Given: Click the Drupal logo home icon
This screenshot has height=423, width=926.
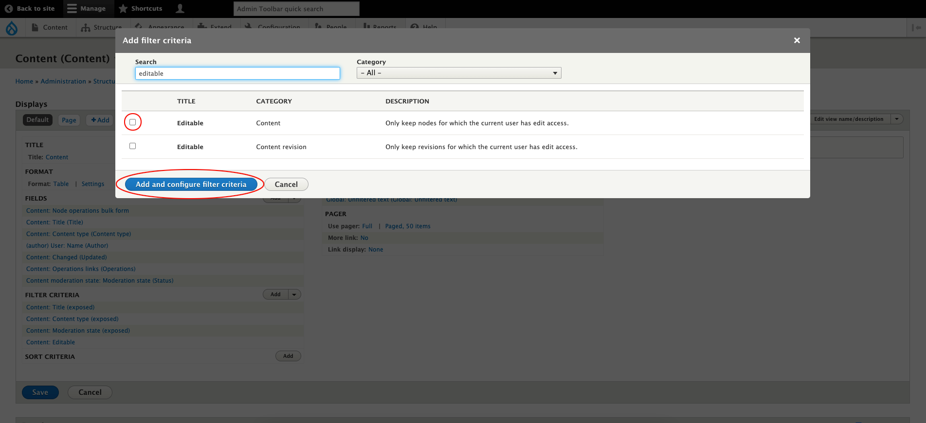Looking at the screenshot, I should (x=12, y=28).
